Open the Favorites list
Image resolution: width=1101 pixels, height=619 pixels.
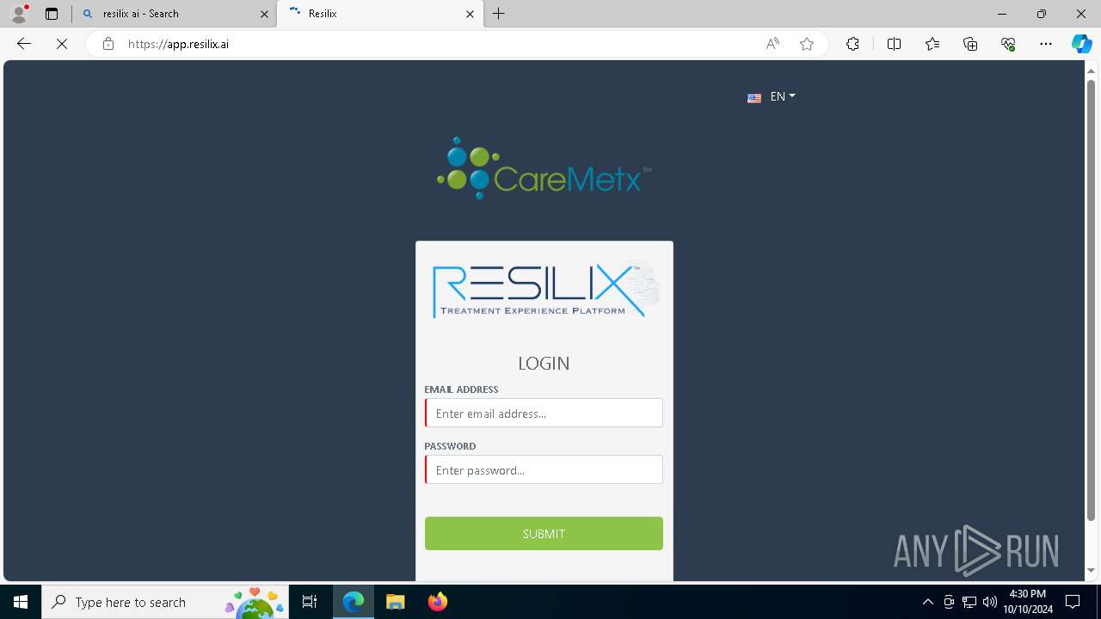[x=932, y=44]
